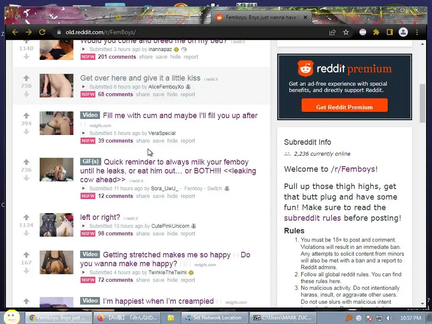Screen dimensions: 432x324
Task: Click 'report' on the 72 comments post
Action: pyautogui.click(x=188, y=280)
